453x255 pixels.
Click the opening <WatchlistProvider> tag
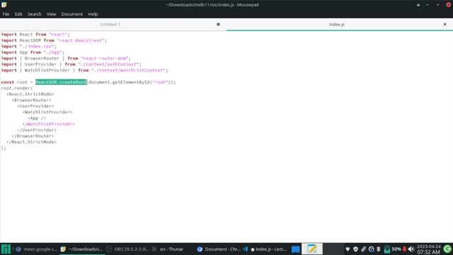coord(47,112)
